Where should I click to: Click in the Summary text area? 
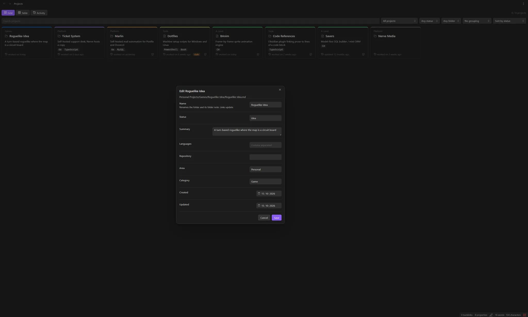tap(247, 131)
